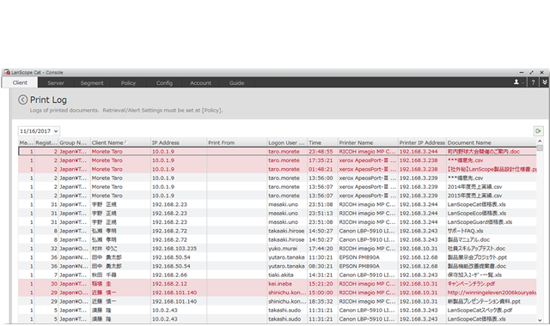The height and width of the screenshot is (326, 550).
Task: Click the back arrow beside Print Log
Action: click(x=23, y=100)
